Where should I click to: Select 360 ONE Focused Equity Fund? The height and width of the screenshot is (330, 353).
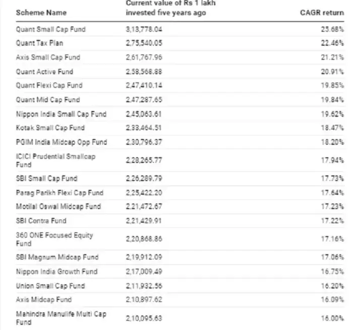click(x=54, y=239)
